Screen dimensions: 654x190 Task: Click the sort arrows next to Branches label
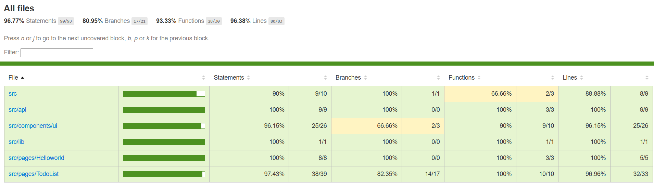365,78
